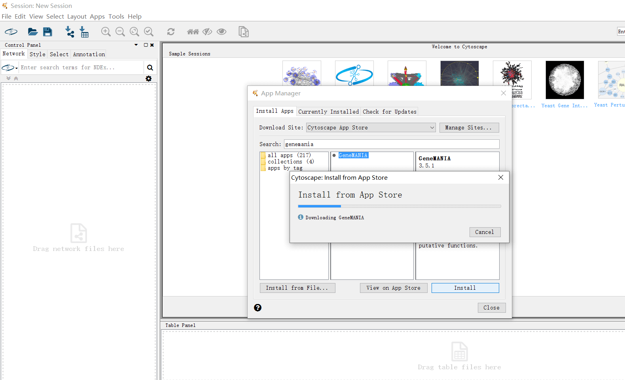
Task: Click the download progress bar
Action: [x=400, y=206]
